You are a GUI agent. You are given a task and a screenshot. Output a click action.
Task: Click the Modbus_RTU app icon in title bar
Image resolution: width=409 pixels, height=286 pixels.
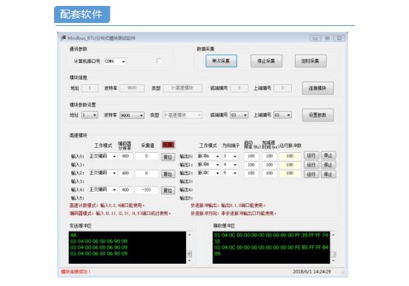pyautogui.click(x=63, y=38)
